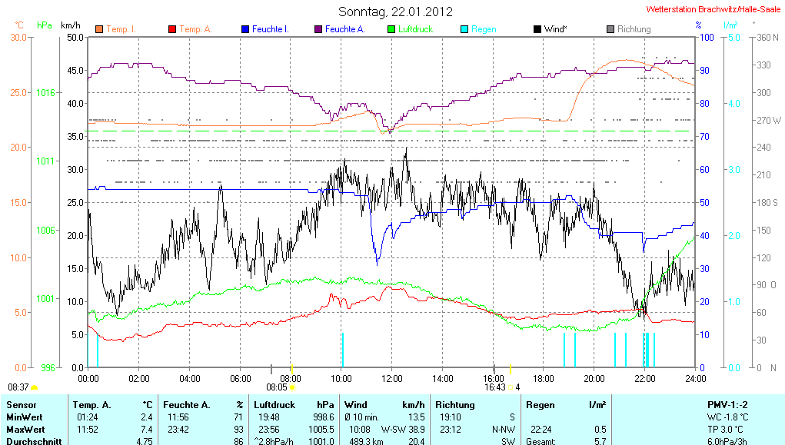Select the Luftdruck column header in table

(274, 404)
